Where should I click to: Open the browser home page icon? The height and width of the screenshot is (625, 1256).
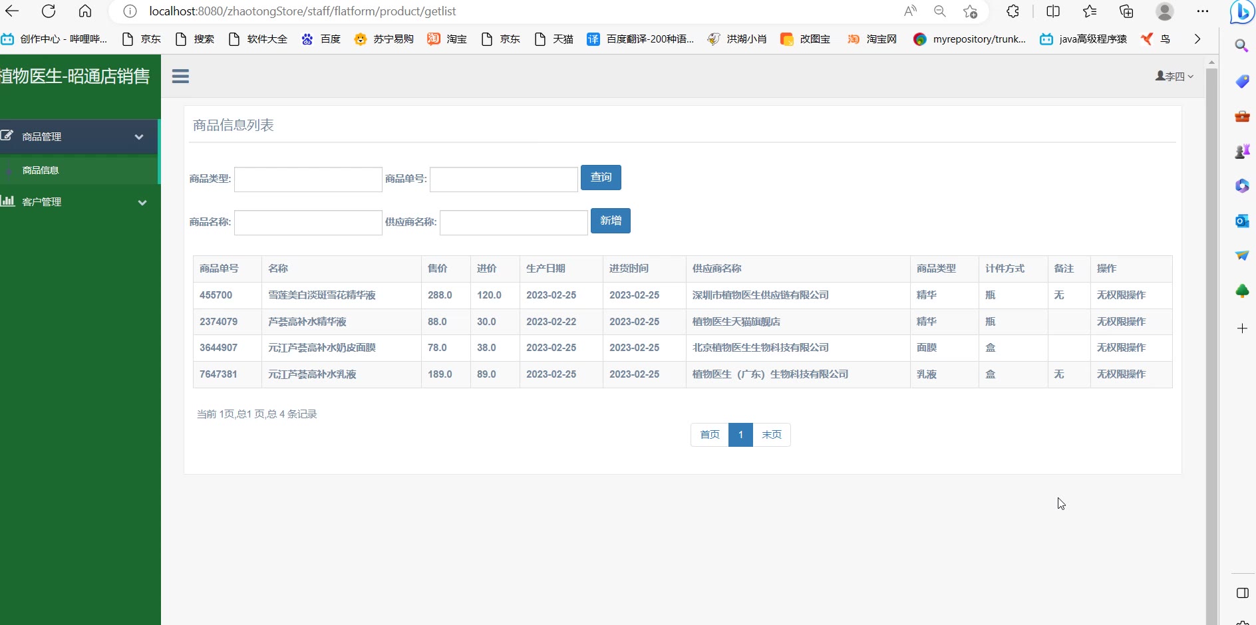tap(85, 11)
